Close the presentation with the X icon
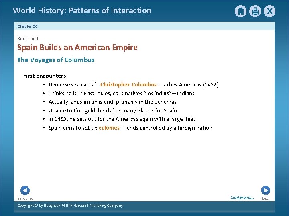 pyautogui.click(x=269, y=11)
